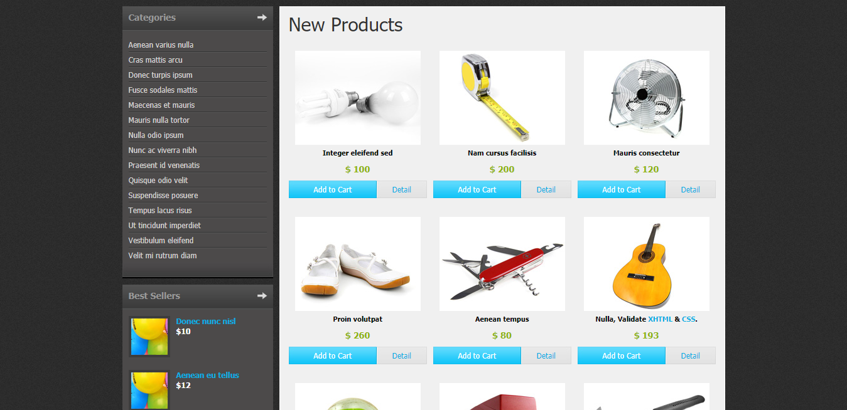Screen dimensions: 847x410
Task: View Detail for Aenean tempus
Action: pos(546,355)
